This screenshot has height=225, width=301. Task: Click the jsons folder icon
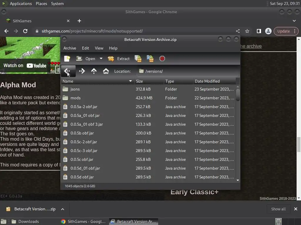(65, 89)
